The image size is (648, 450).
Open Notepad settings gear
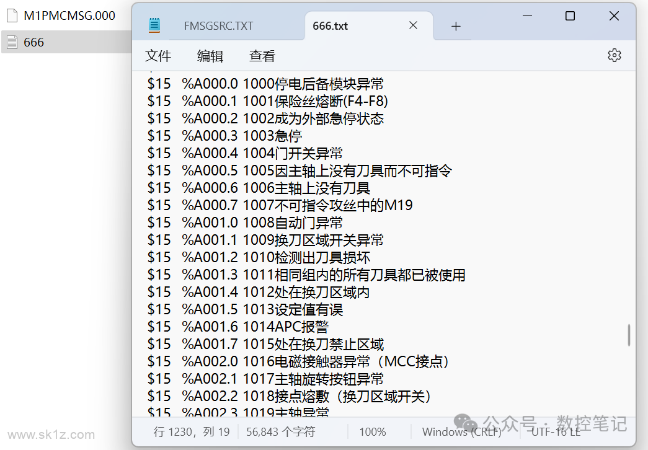(x=614, y=55)
